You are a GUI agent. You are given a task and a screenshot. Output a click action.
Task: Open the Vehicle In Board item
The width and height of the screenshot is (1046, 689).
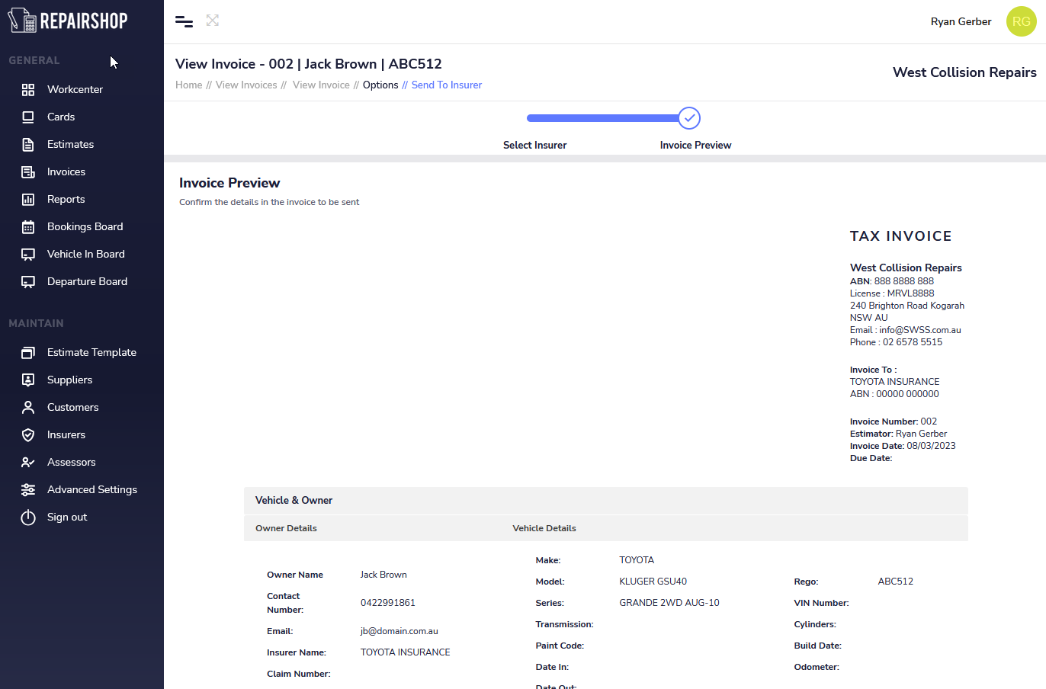(85, 254)
